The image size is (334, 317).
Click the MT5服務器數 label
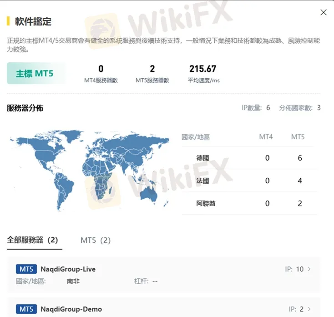[152, 80]
